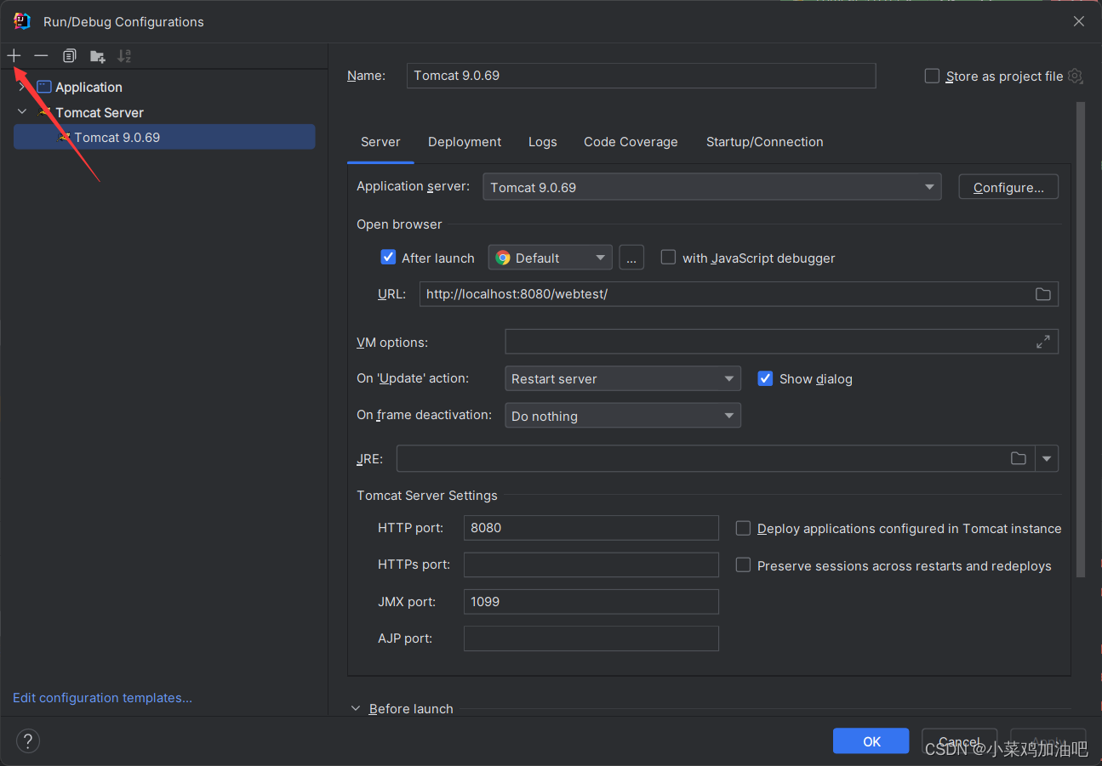Click the IntelliJ IDEA logo in title bar
The image size is (1102, 766).
(x=22, y=21)
